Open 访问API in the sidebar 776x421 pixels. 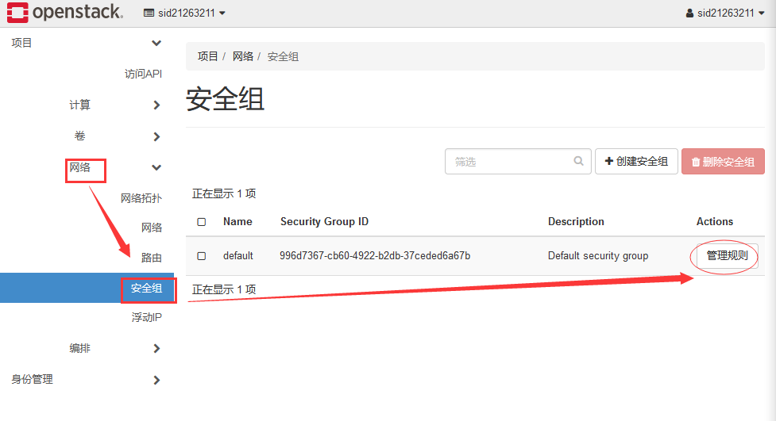click(x=143, y=74)
